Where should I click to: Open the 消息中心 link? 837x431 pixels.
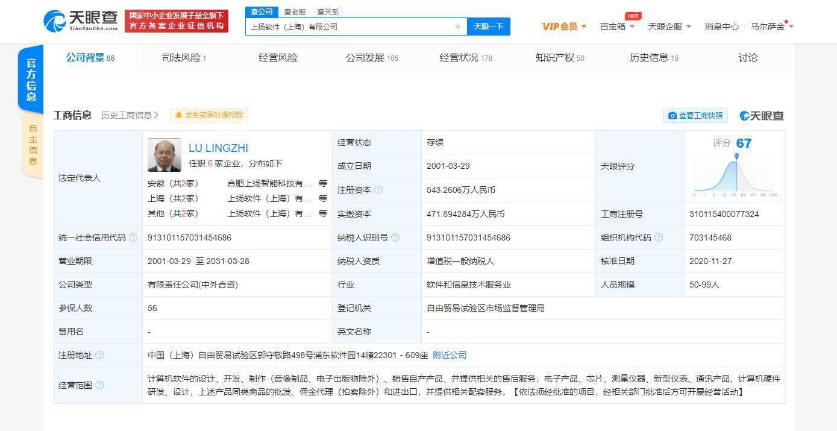click(x=721, y=27)
